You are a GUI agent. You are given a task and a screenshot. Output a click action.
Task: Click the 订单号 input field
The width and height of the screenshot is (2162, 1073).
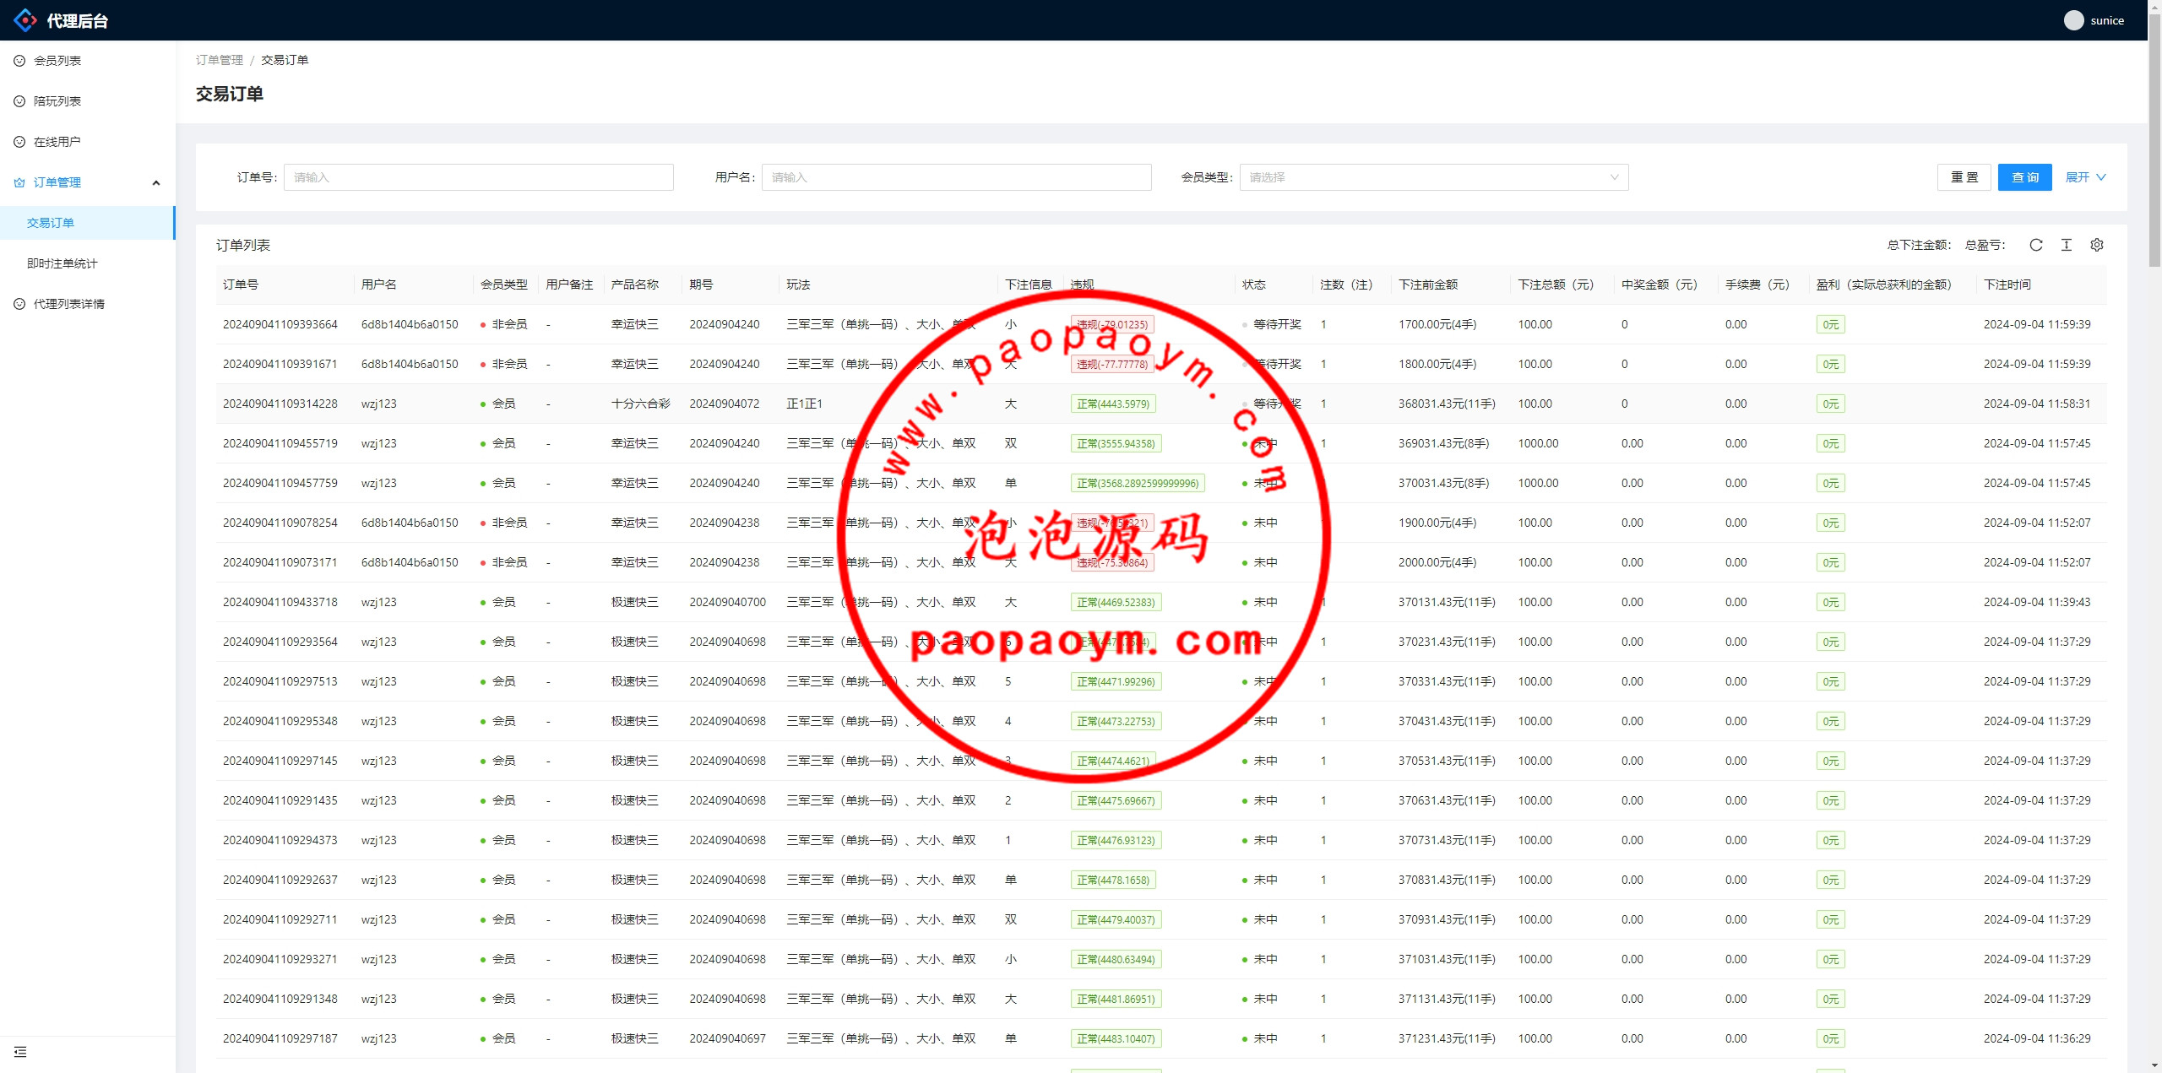tap(479, 177)
